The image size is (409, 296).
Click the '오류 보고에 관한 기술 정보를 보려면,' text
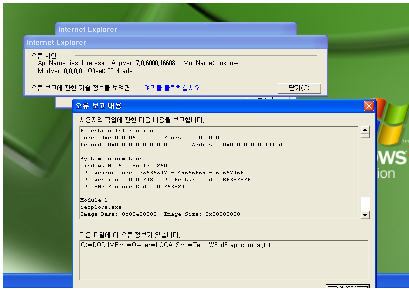(x=82, y=88)
